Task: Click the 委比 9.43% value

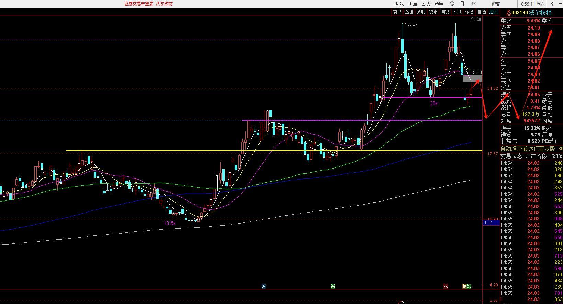Action: 533,21
